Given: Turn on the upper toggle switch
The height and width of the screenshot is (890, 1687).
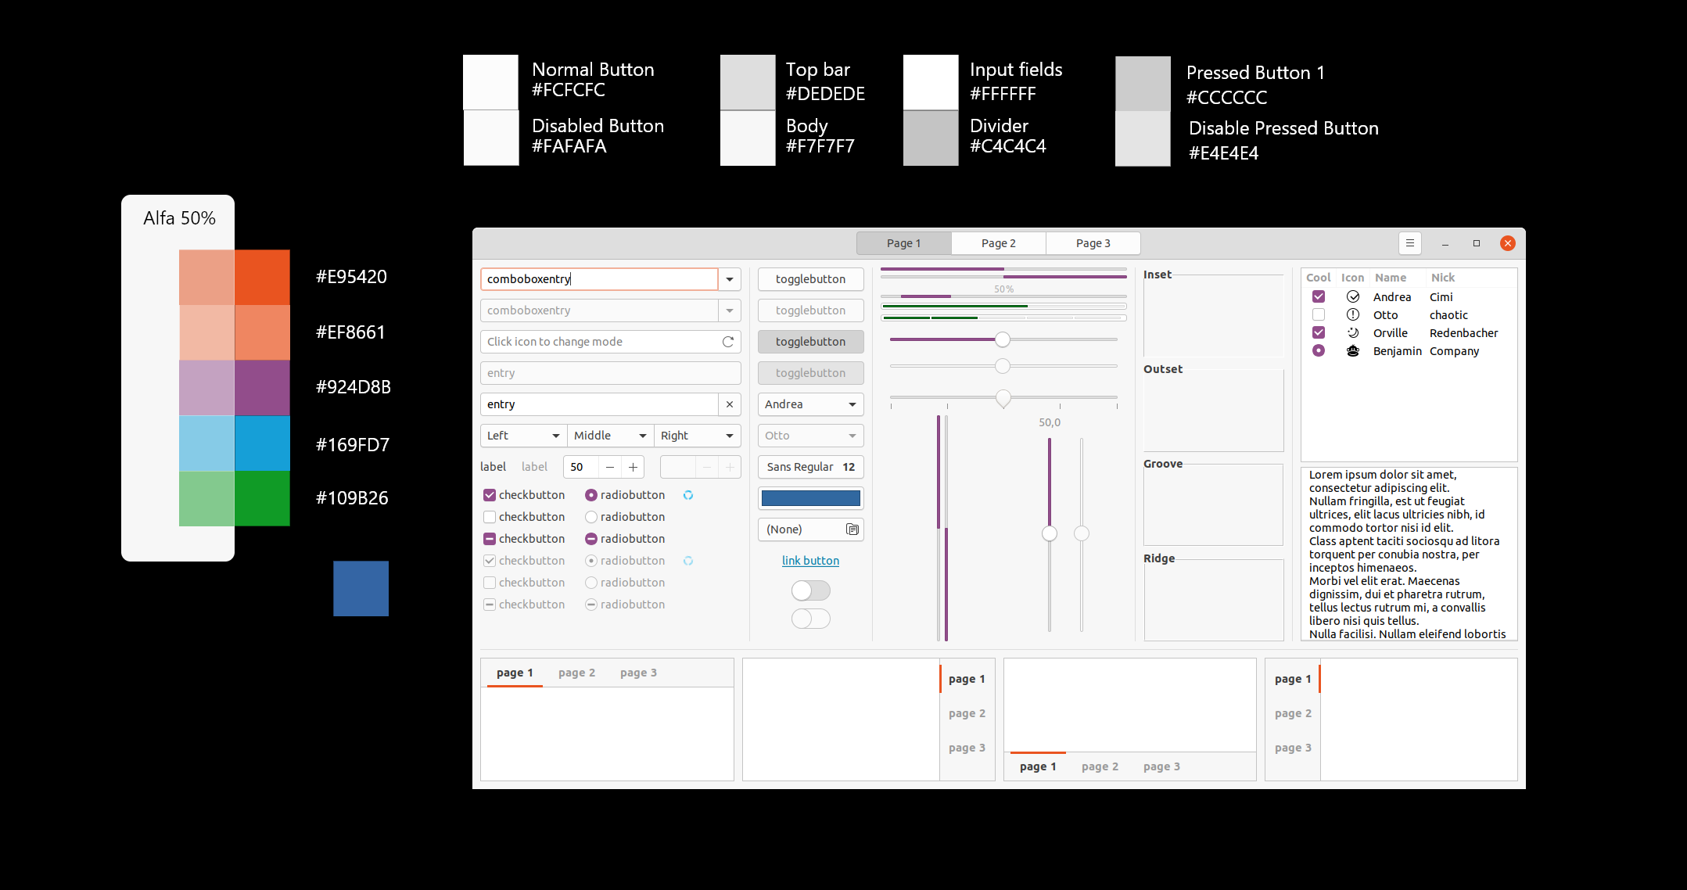Looking at the screenshot, I should click(x=810, y=590).
